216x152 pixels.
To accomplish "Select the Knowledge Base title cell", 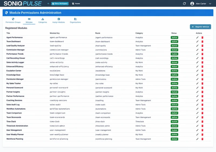I will coord(13,75).
